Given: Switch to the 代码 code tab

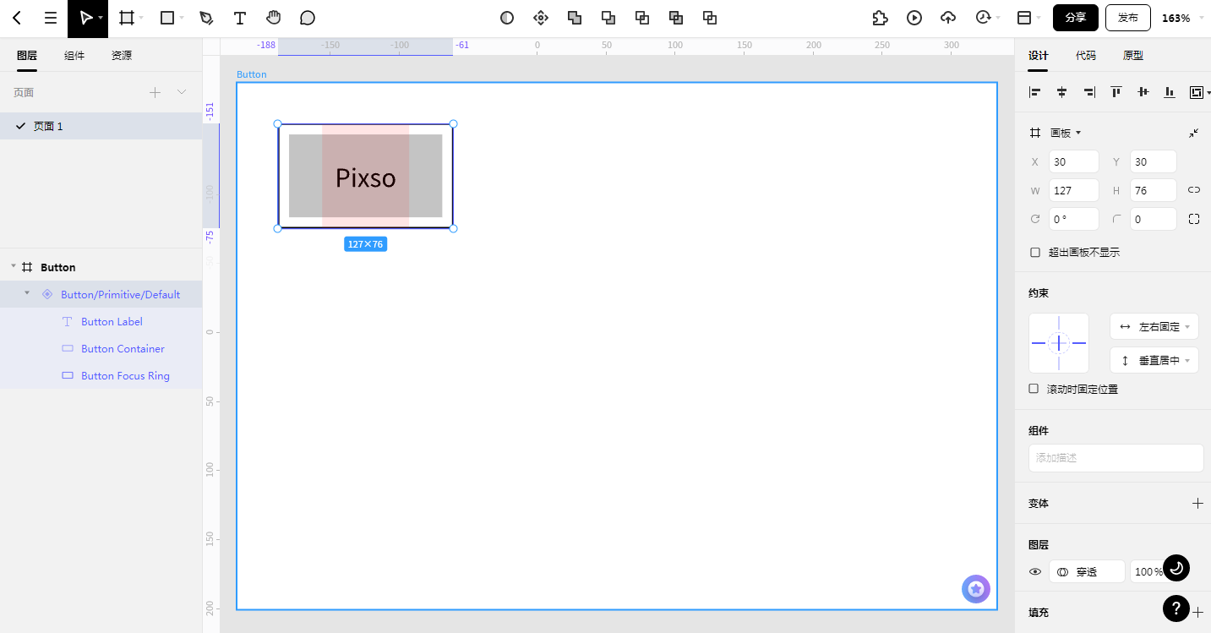Looking at the screenshot, I should pos(1086,56).
